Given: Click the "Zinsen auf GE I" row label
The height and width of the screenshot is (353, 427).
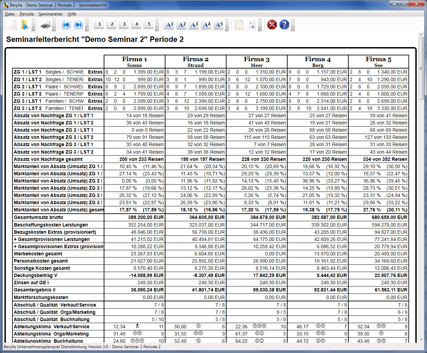Looking at the screenshot, I should (31, 283).
